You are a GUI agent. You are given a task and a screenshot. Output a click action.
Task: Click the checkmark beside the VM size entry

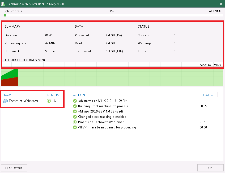point(75,111)
